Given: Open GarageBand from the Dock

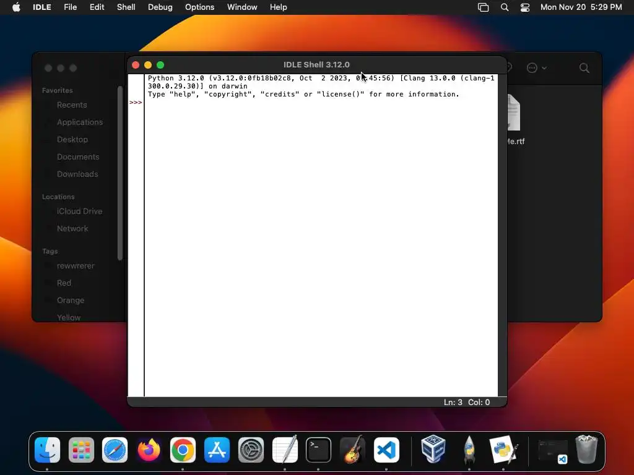Looking at the screenshot, I should tap(352, 450).
